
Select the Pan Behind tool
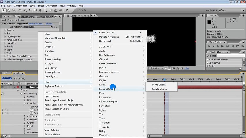tap(29, 10)
